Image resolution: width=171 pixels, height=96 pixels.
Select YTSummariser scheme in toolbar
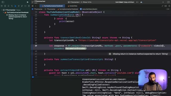[x=73, y=2]
